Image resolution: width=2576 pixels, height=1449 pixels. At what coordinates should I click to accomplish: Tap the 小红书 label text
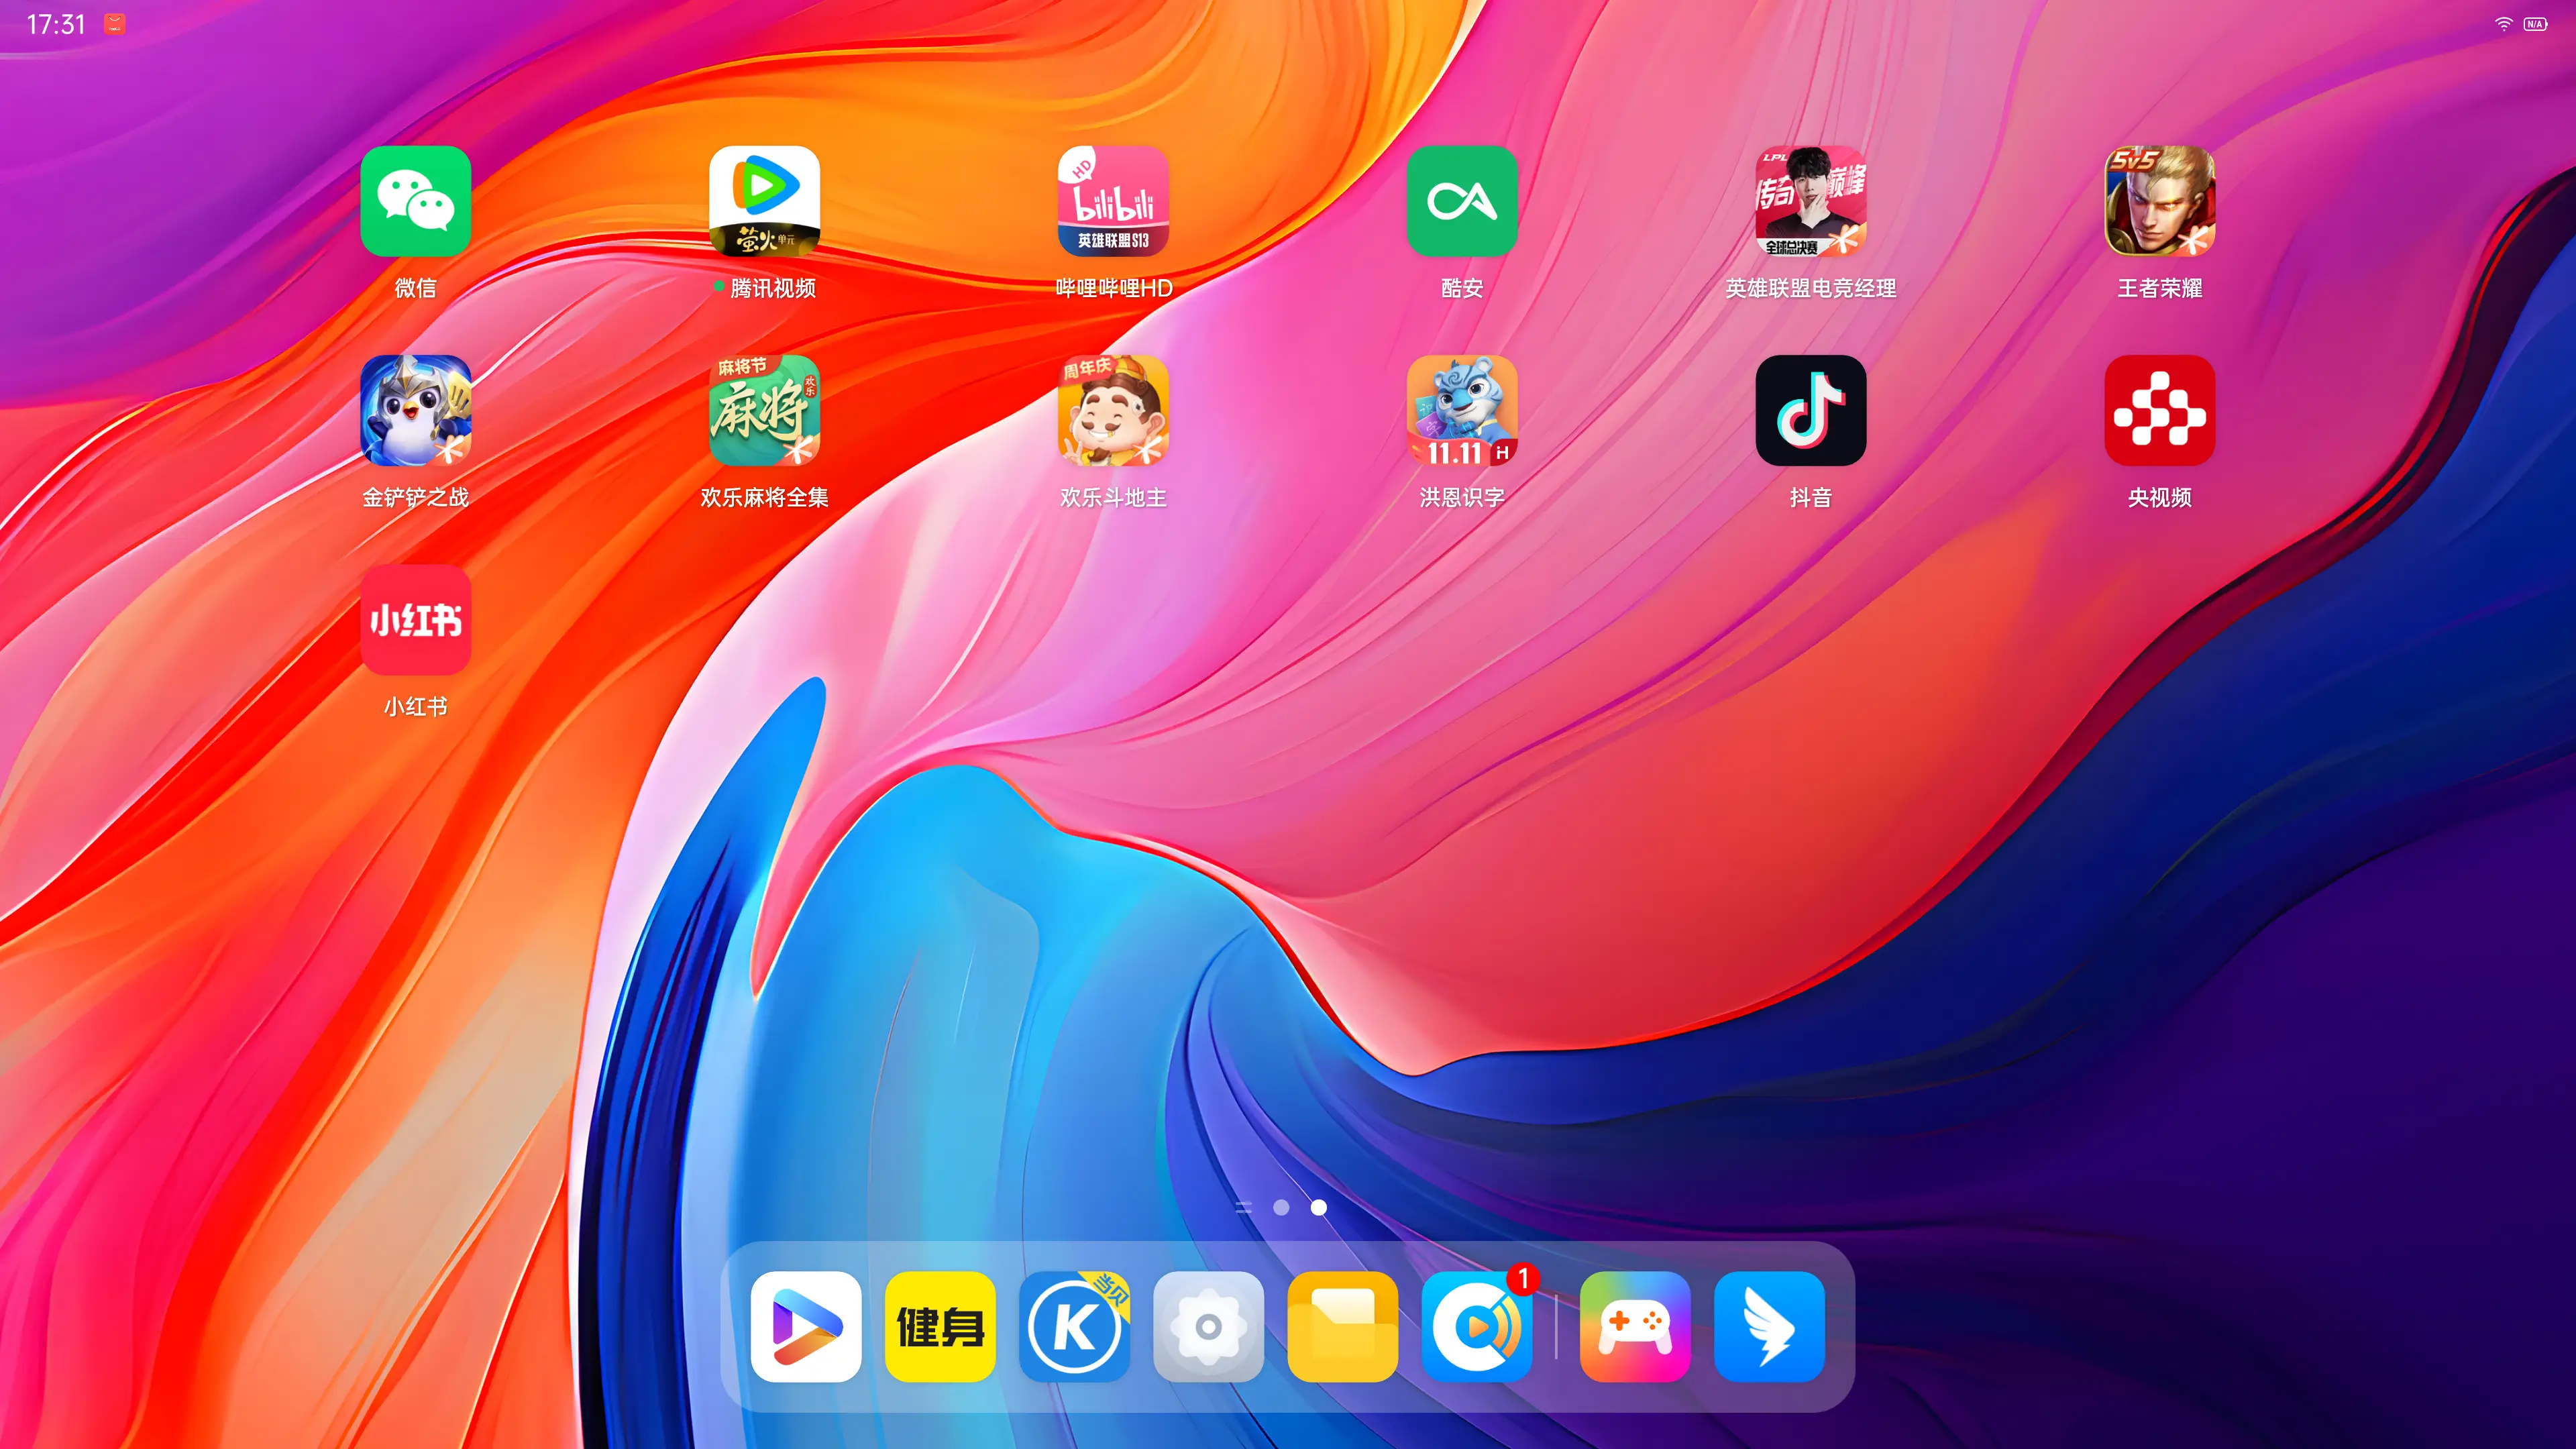[415, 706]
